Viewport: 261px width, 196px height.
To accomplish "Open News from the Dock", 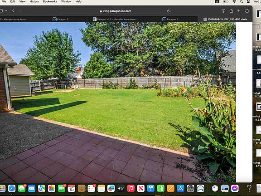I will [141, 188].
